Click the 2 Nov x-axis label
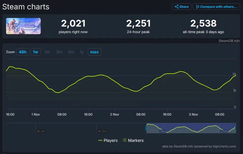243x154 pixels. click(115, 114)
